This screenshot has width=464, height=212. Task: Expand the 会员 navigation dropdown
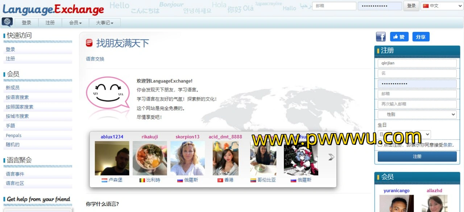(x=75, y=23)
